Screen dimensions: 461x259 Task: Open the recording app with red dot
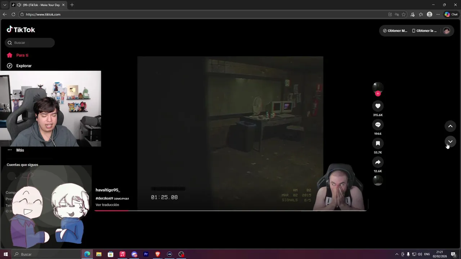click(x=181, y=254)
